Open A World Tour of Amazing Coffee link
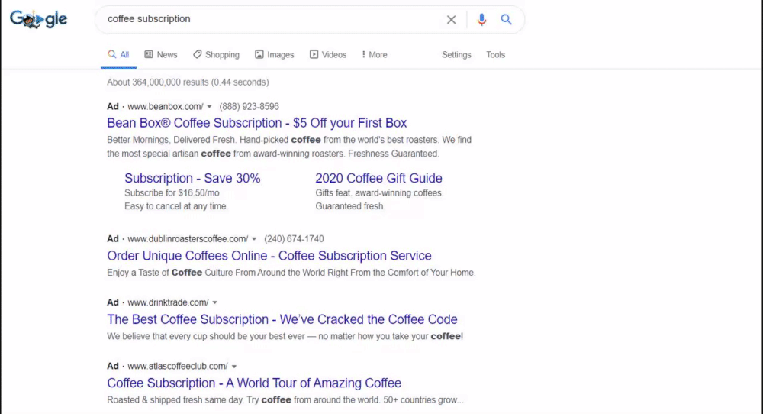This screenshot has height=414, width=763. coord(254,383)
